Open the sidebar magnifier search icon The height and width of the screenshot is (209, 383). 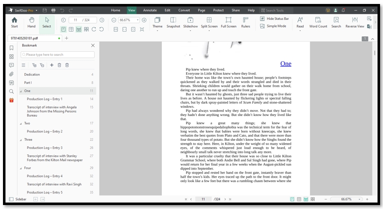tap(11, 92)
